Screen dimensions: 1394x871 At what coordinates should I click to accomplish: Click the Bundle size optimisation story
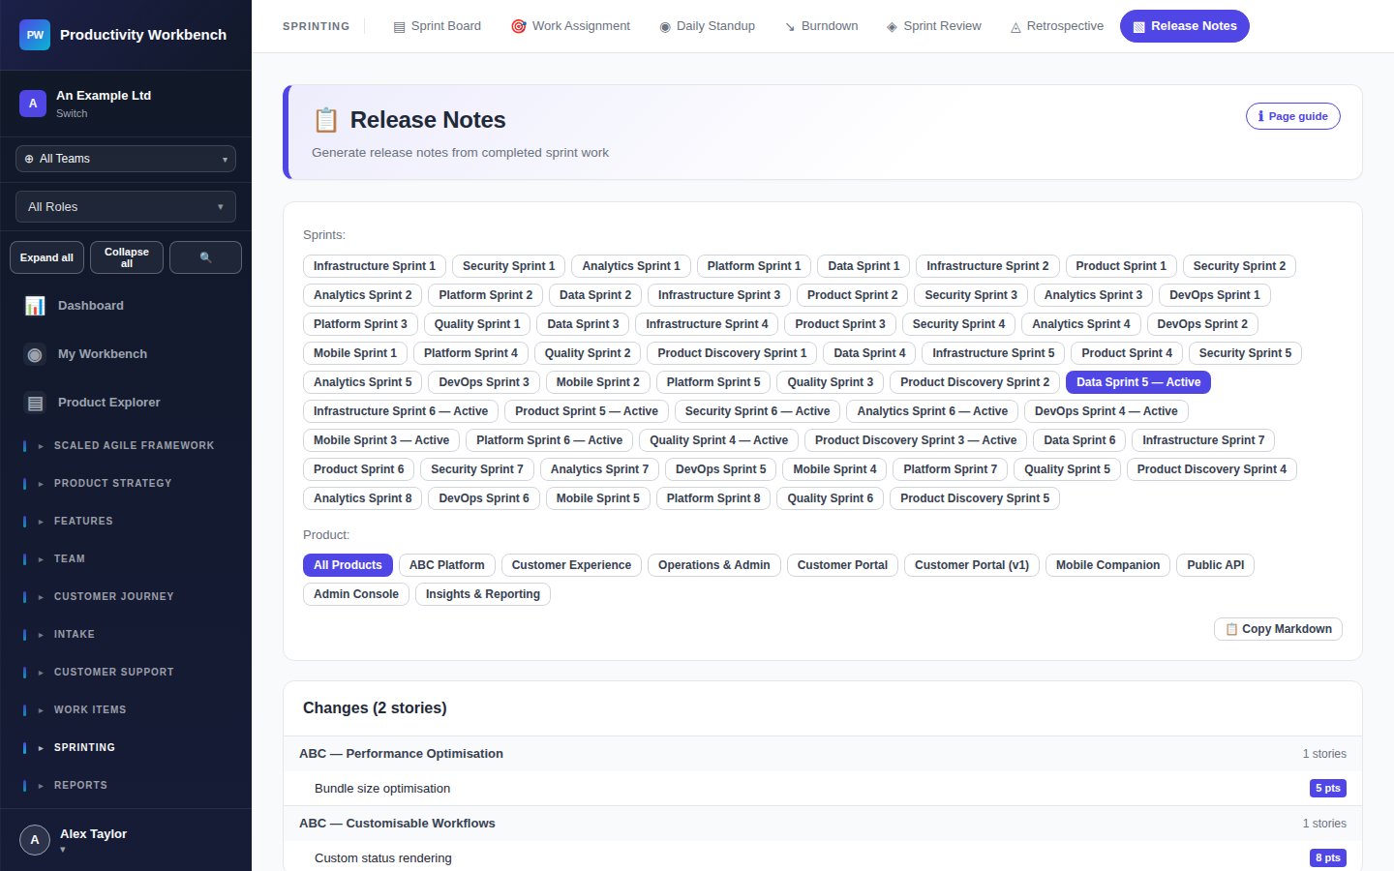click(x=823, y=789)
